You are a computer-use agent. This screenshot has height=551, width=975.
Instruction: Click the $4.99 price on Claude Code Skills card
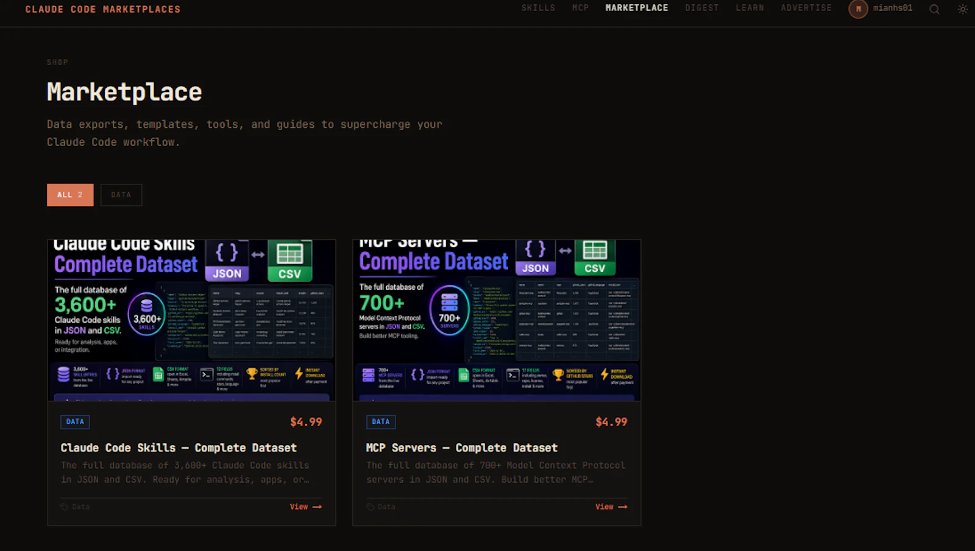coord(306,422)
